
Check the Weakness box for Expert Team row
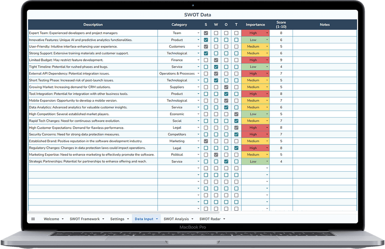click(216, 33)
